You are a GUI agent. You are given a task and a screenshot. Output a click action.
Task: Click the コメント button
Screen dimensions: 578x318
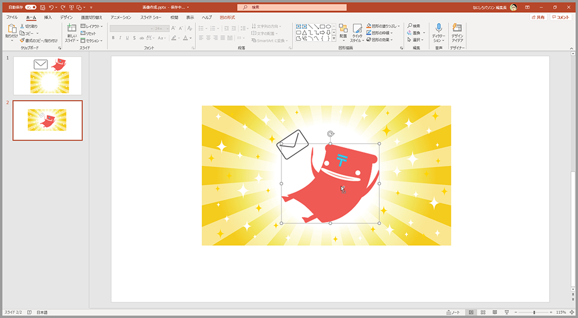[561, 17]
